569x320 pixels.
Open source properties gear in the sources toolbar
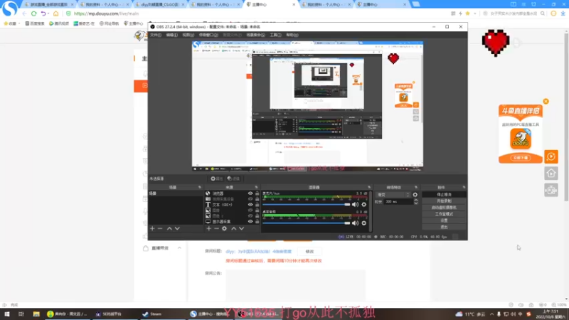click(x=224, y=228)
